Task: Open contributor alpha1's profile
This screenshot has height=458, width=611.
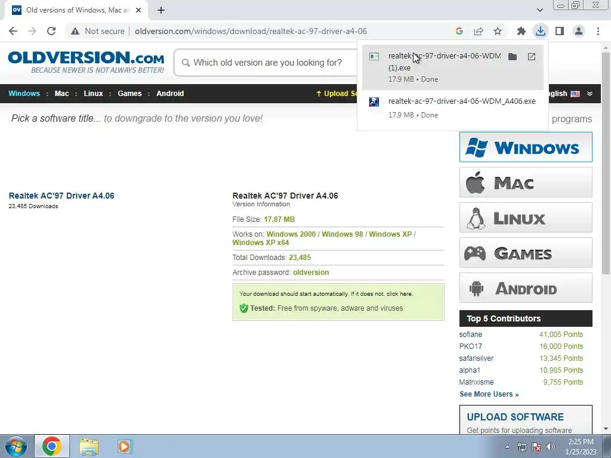Action: coord(470,370)
